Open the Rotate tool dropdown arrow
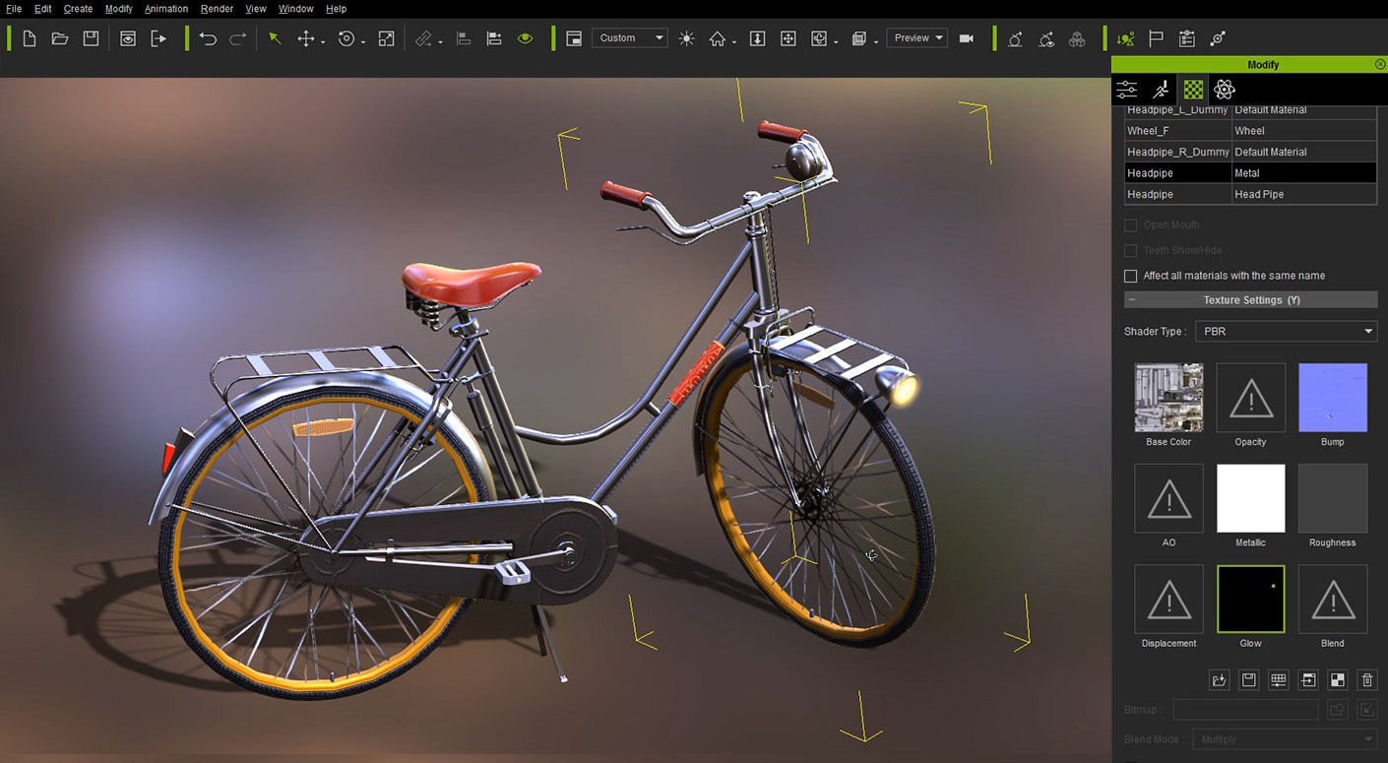Screen dimensions: 1388x763 click(363, 42)
